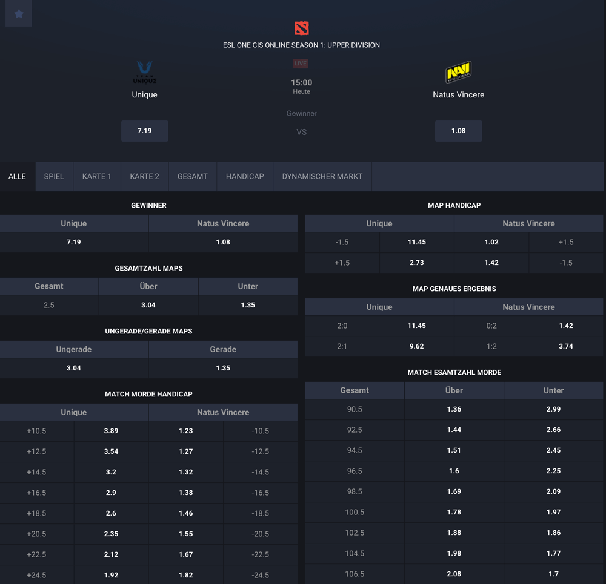Viewport: 606px width, 584px height.
Task: Select Natus Vincere -10.5 kills handicap 1.23
Action: 186,431
